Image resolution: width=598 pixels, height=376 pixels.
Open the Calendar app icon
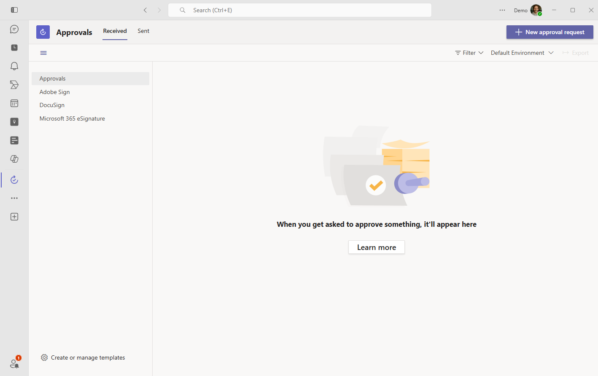(x=14, y=103)
